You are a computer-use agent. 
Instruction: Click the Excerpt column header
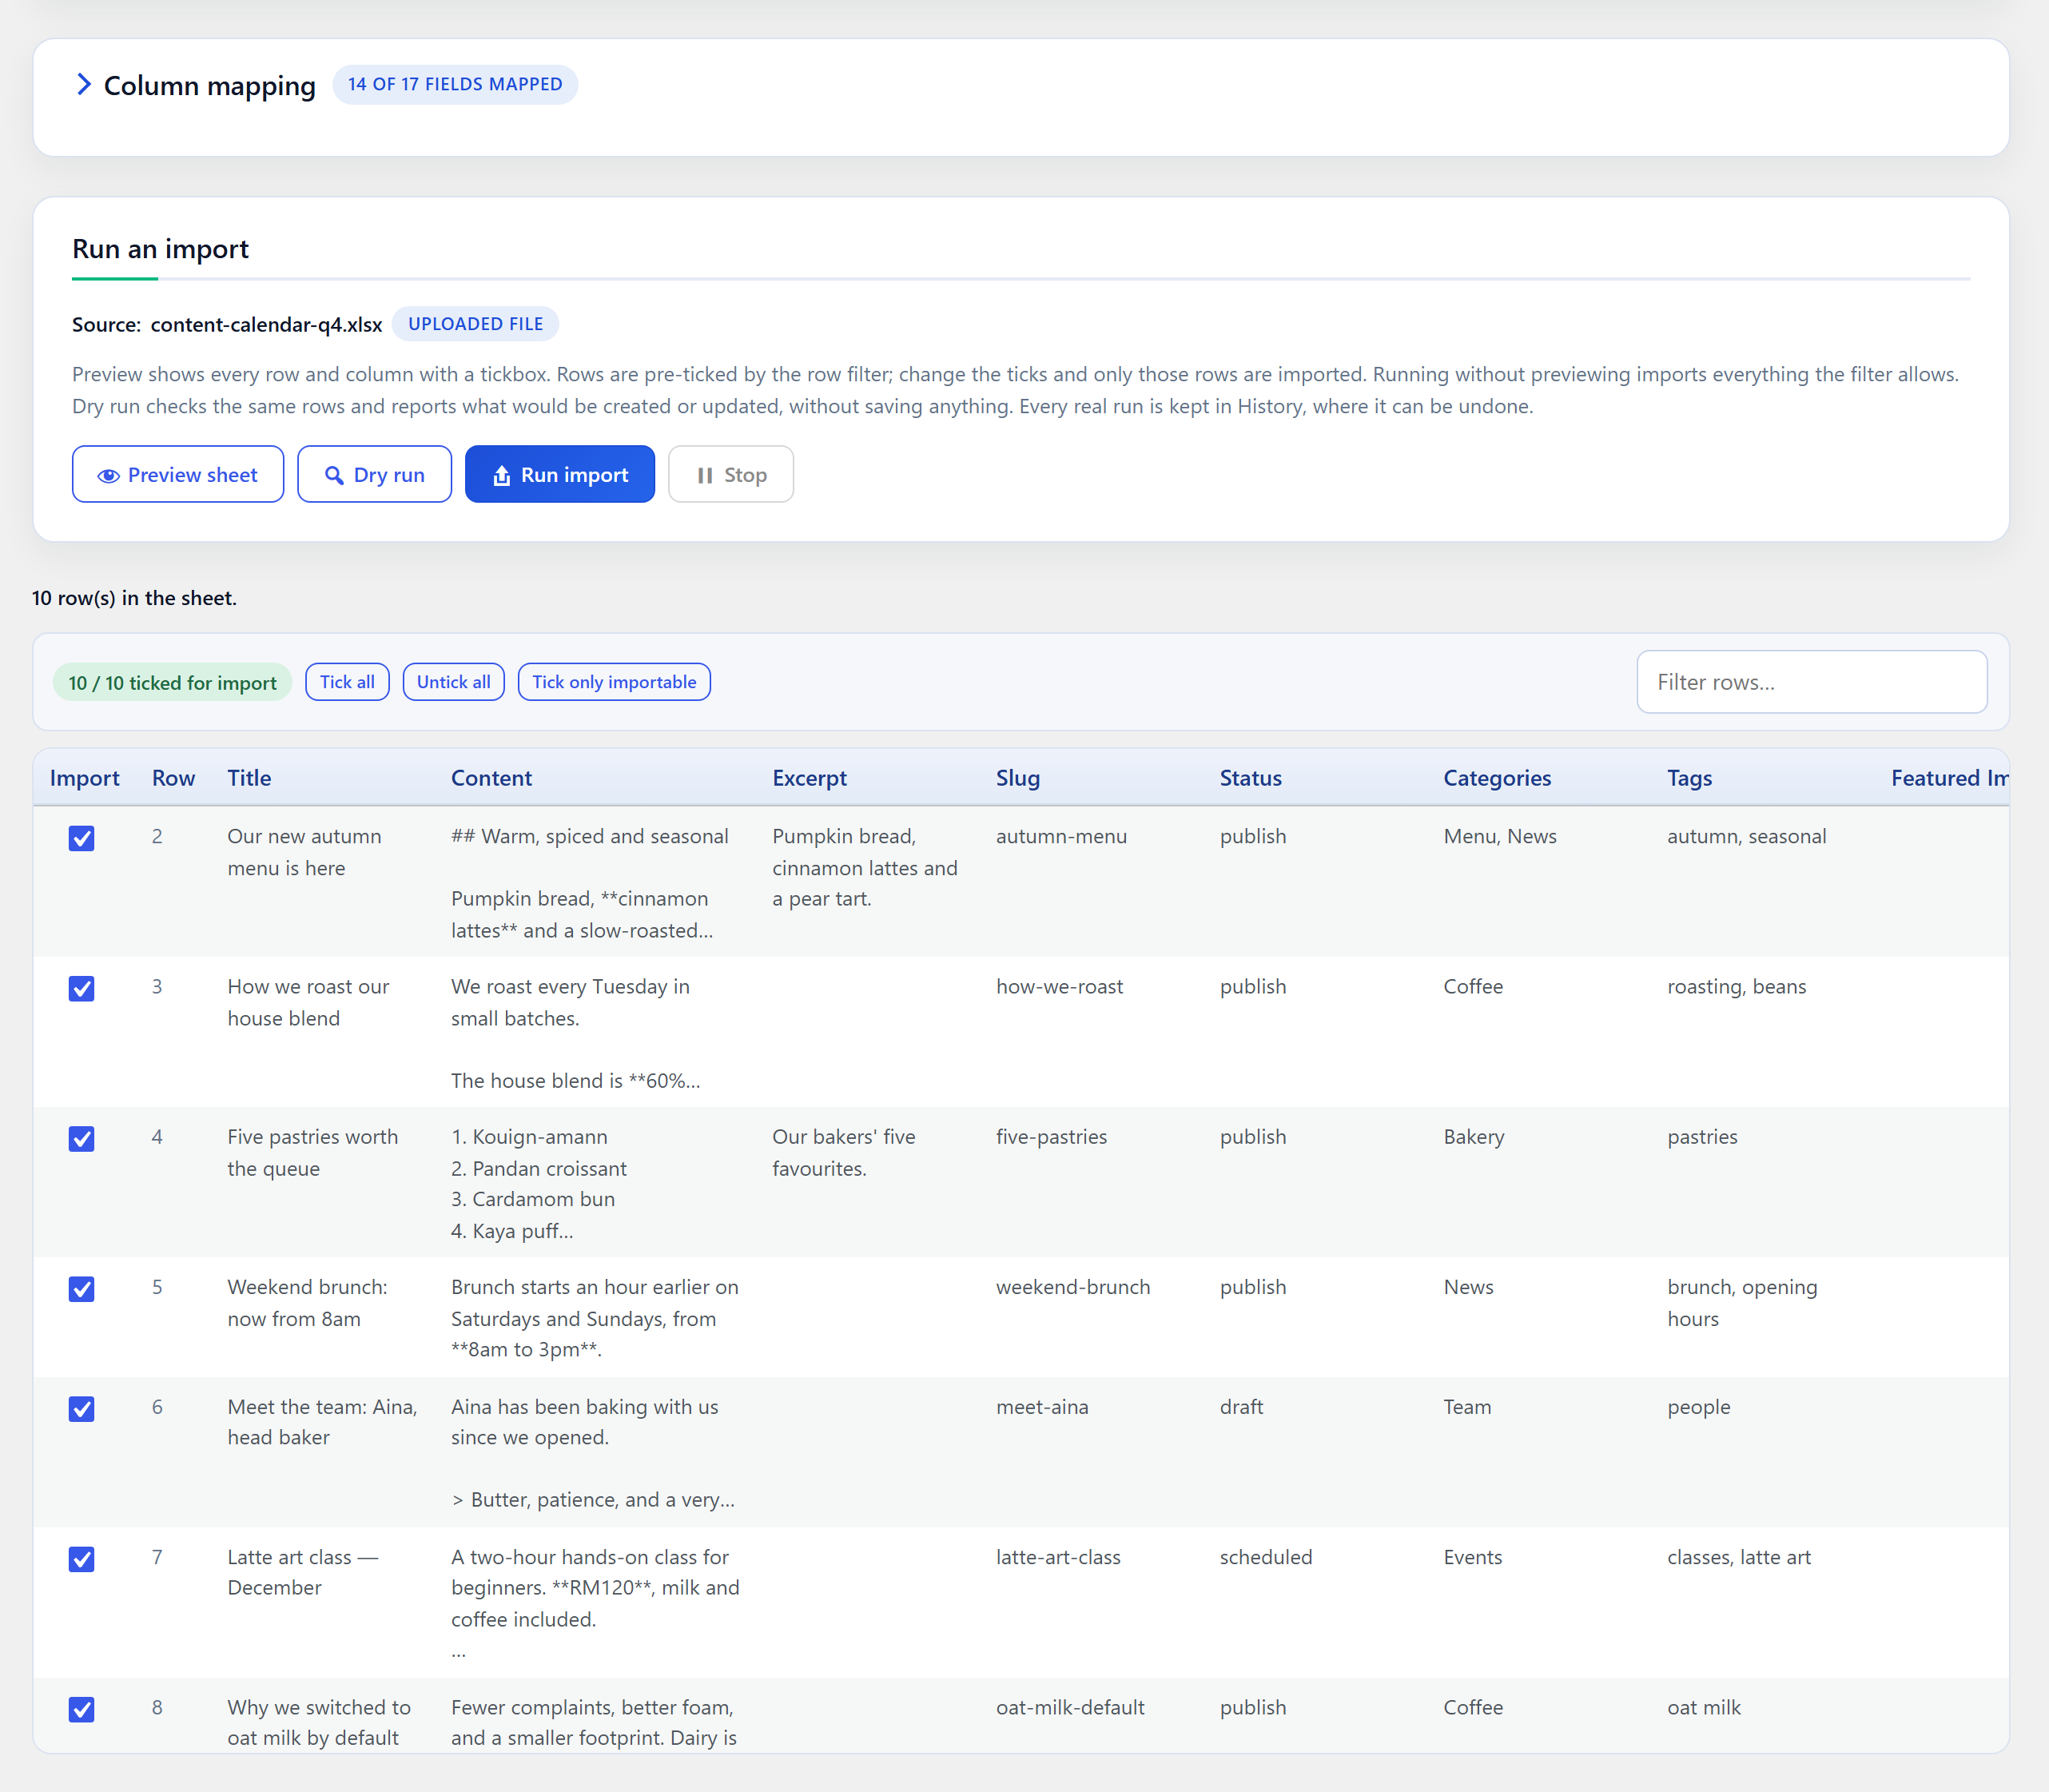coord(809,778)
